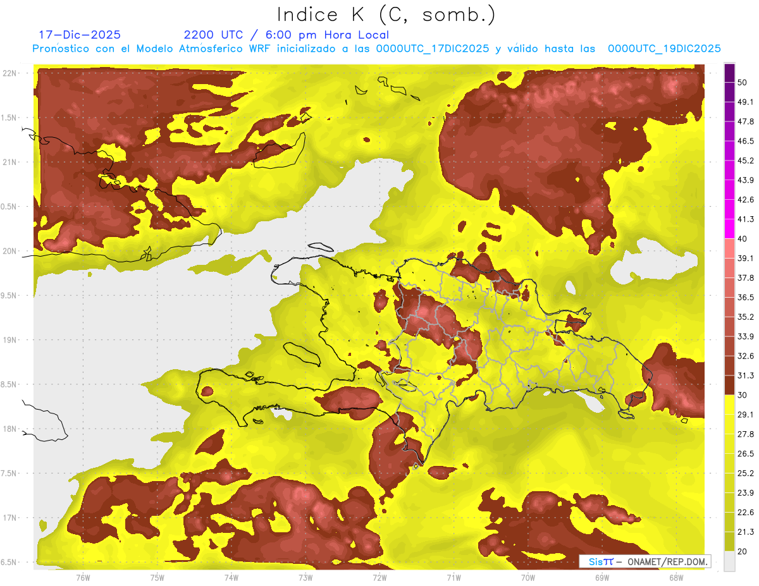Select the legend value "40"
Viewport: 759px width, 586px height.
pyautogui.click(x=743, y=239)
